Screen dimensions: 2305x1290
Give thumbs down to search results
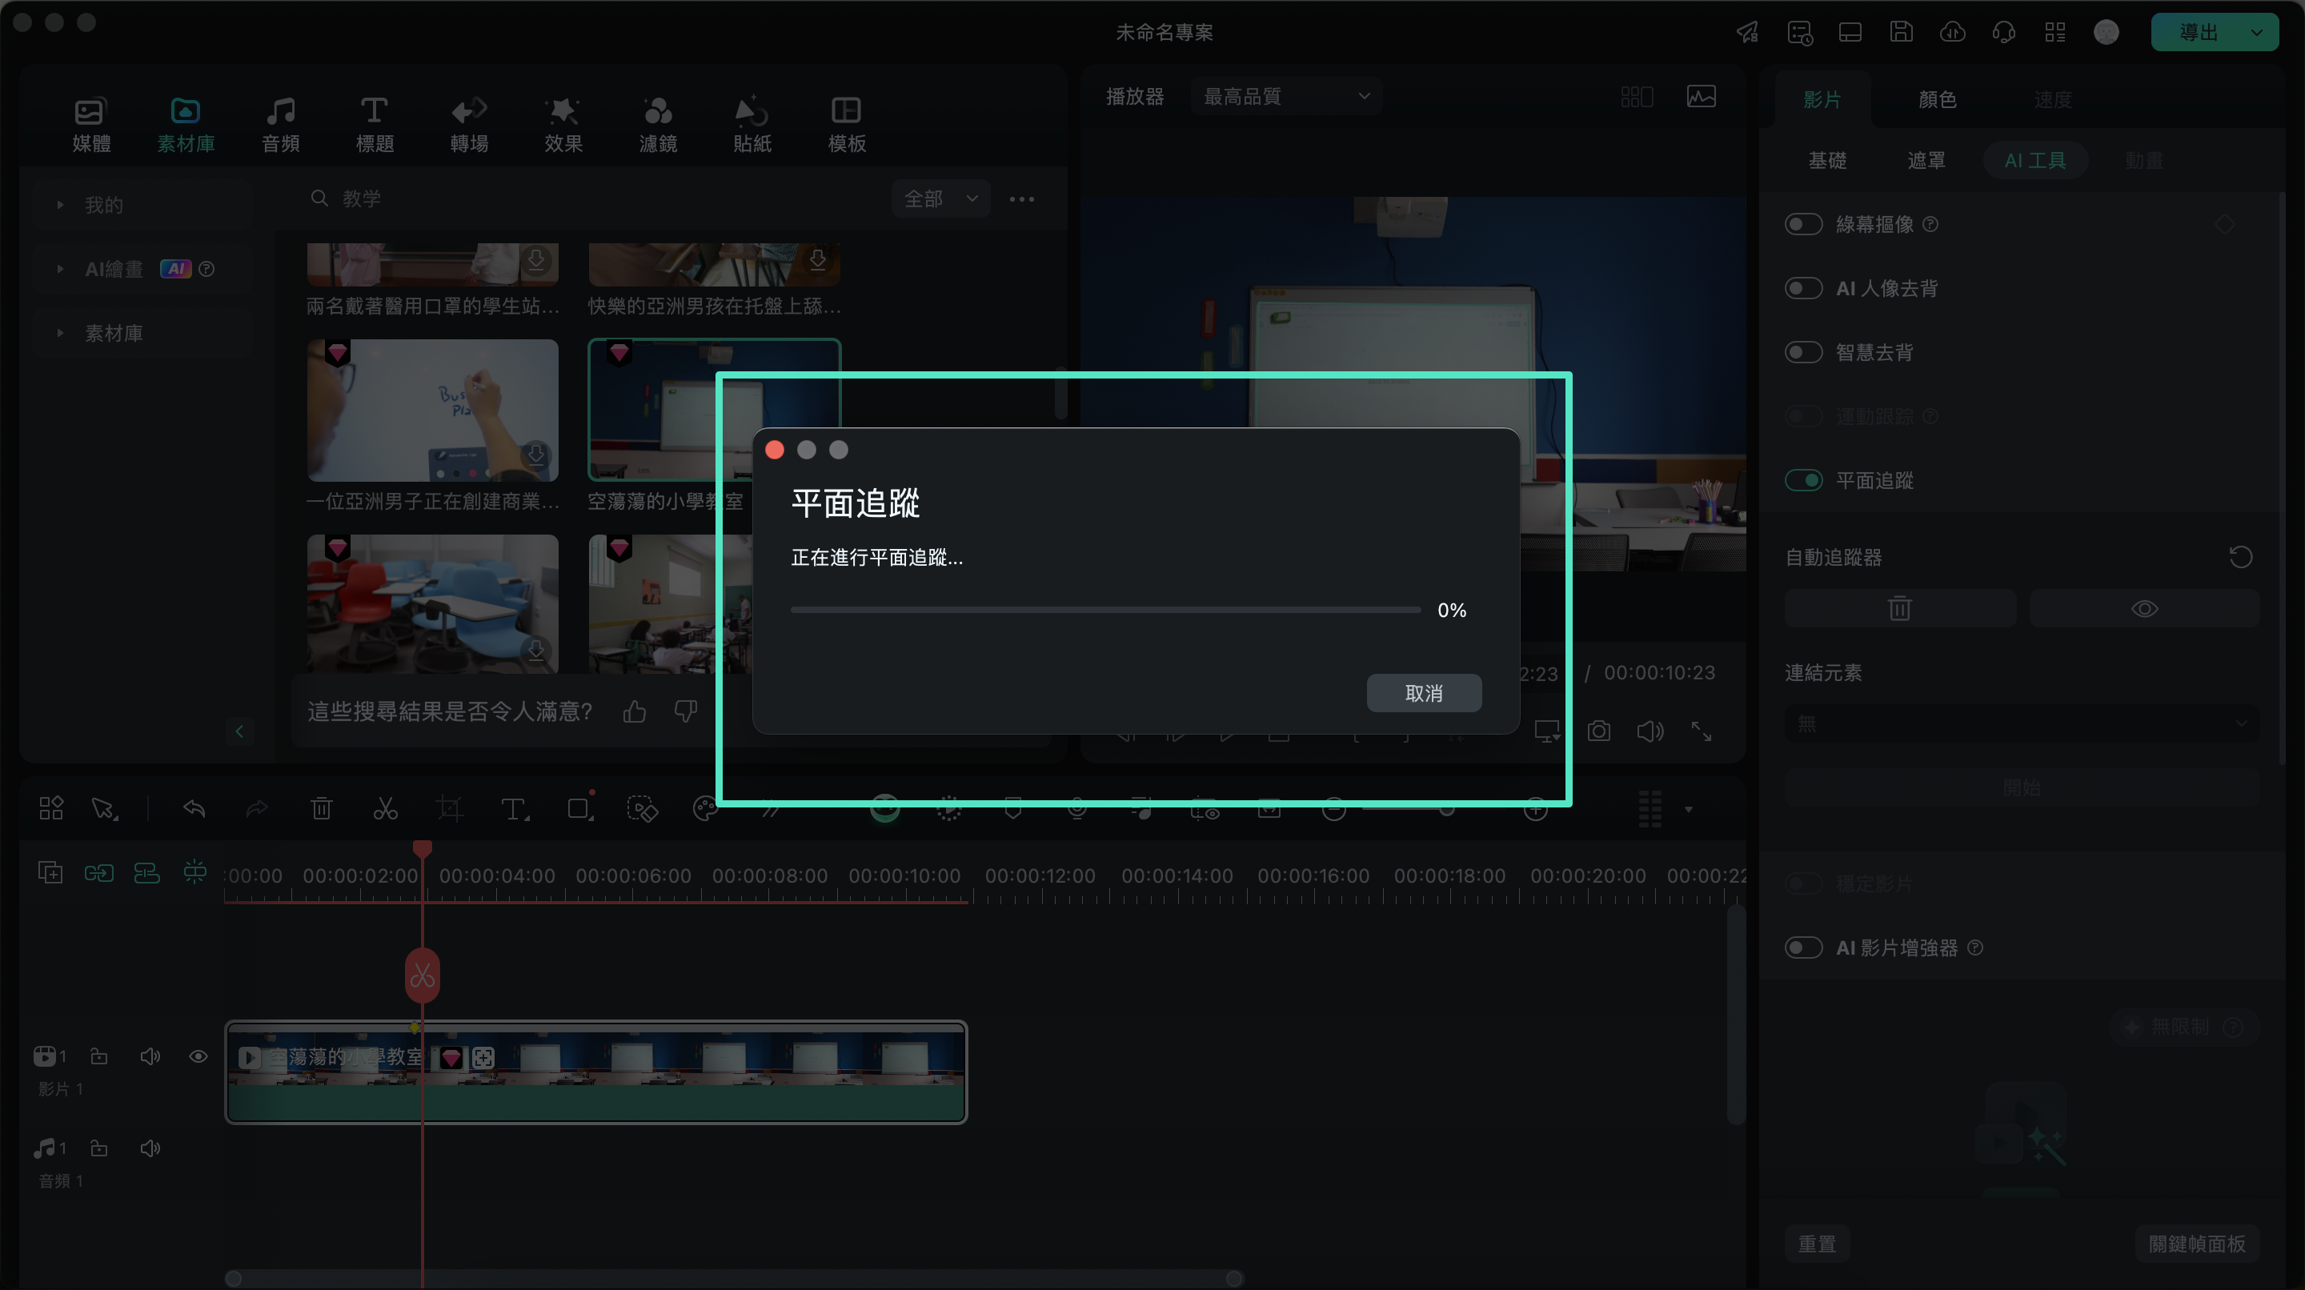pos(685,711)
